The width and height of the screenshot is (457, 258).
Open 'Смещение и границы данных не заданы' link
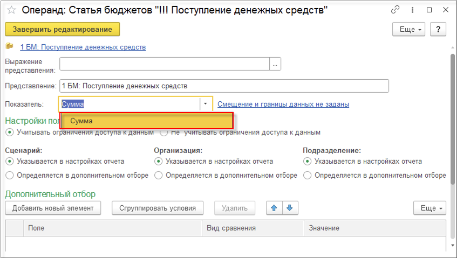(x=283, y=104)
